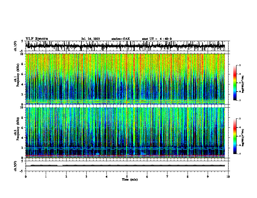Image resolution: width=257 pixels, height=198 pixels.
Task: Click the 5 minute tick label on time axis
Action: tap(127, 177)
